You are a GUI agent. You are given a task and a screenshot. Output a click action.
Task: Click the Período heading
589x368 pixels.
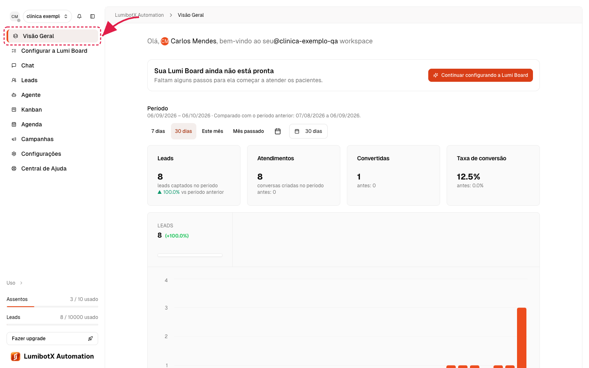pos(157,108)
